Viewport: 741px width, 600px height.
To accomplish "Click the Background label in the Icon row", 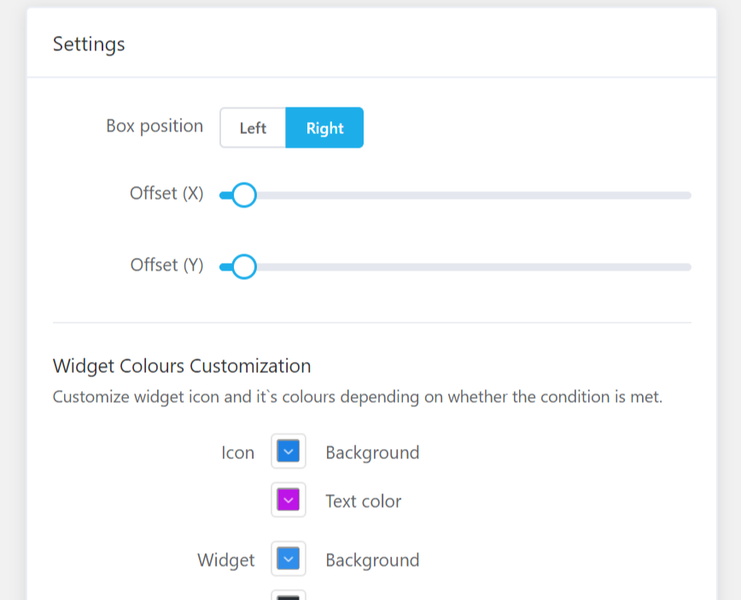I will 372,452.
